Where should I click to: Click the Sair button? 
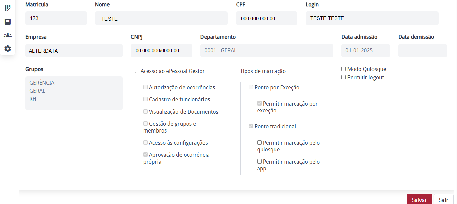[443, 200]
